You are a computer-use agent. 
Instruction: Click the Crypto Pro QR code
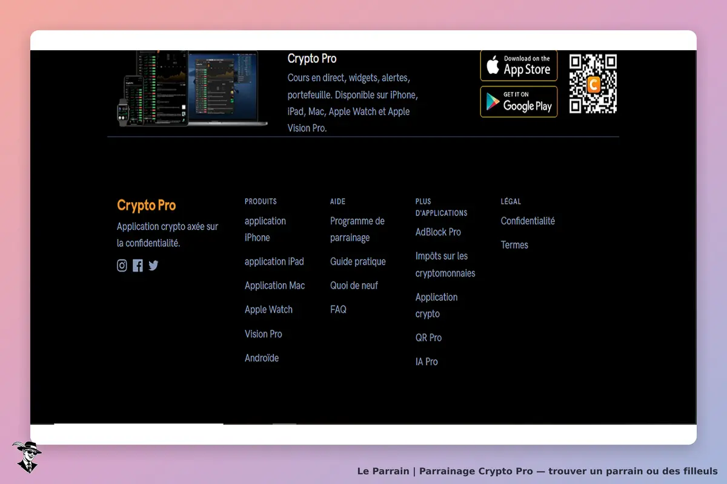593,83
